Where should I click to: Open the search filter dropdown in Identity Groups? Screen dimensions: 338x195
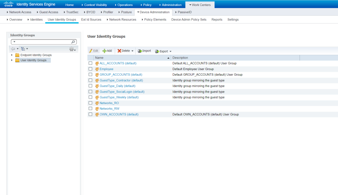(x=15, y=42)
